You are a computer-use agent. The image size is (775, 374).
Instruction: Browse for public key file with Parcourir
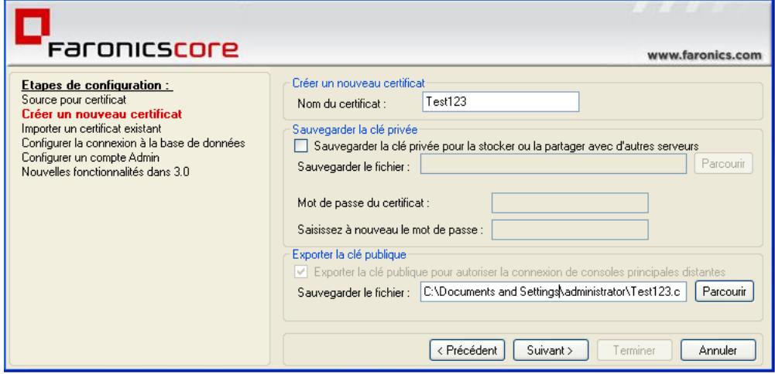pos(724,291)
